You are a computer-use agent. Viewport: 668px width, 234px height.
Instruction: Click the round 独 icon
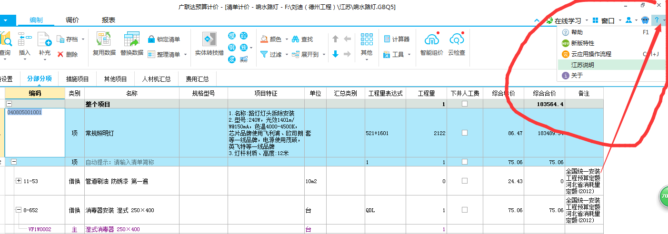[x=243, y=48]
